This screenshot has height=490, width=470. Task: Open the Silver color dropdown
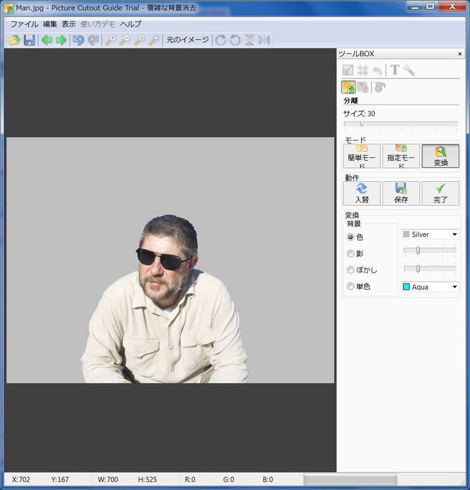click(430, 235)
